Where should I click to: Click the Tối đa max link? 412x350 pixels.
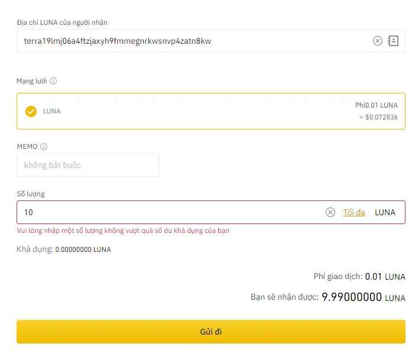pyautogui.click(x=354, y=212)
